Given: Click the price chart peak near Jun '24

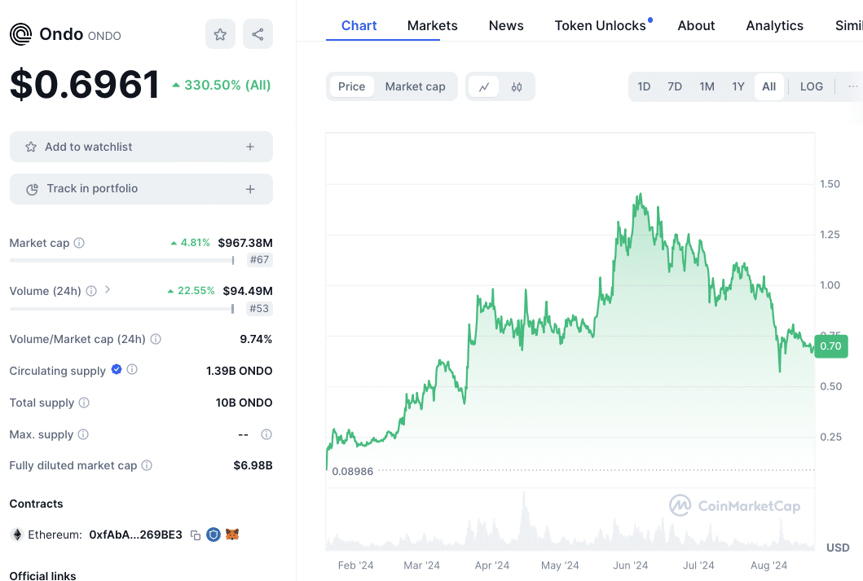Looking at the screenshot, I should 640,195.
